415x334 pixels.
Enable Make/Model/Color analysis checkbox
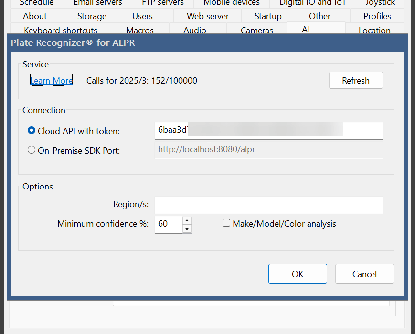[x=226, y=223]
